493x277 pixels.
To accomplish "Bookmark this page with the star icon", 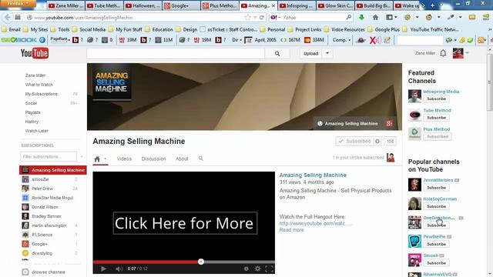I will (247, 18).
